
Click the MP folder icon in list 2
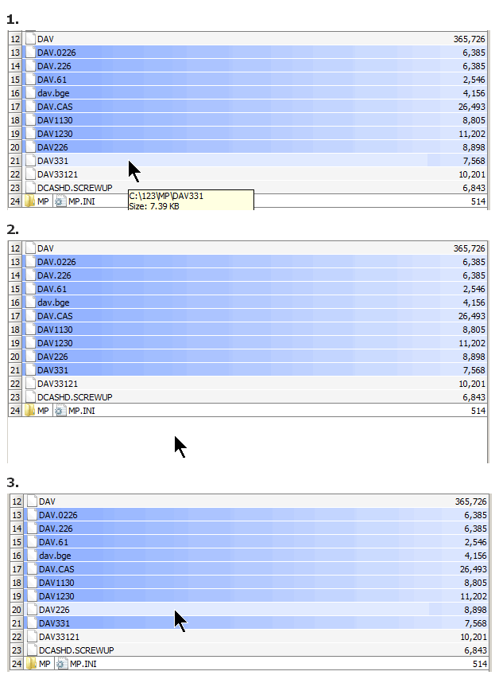pos(29,411)
